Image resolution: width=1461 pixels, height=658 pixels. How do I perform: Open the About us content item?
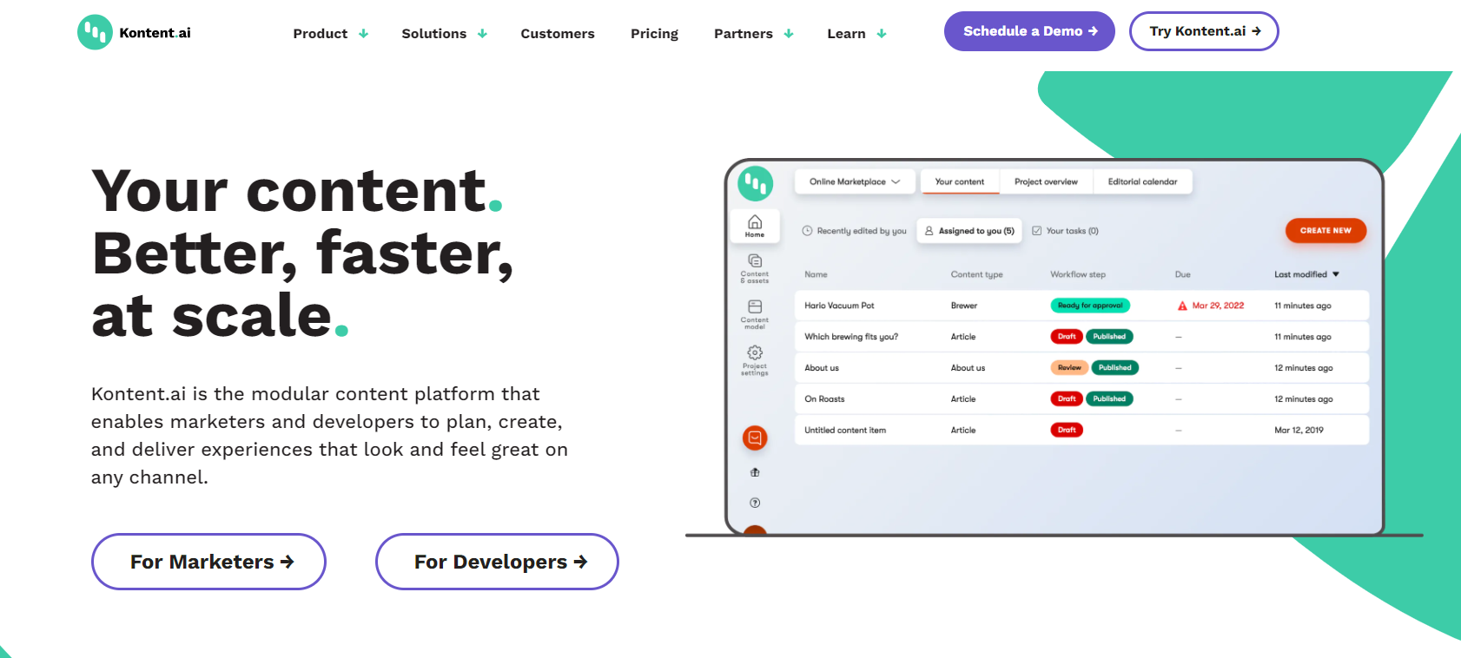coord(1081,368)
